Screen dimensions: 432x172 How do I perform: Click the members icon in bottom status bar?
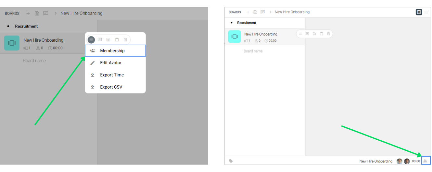click(x=426, y=161)
